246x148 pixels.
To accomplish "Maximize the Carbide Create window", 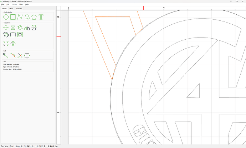I will tap(237, 1).
